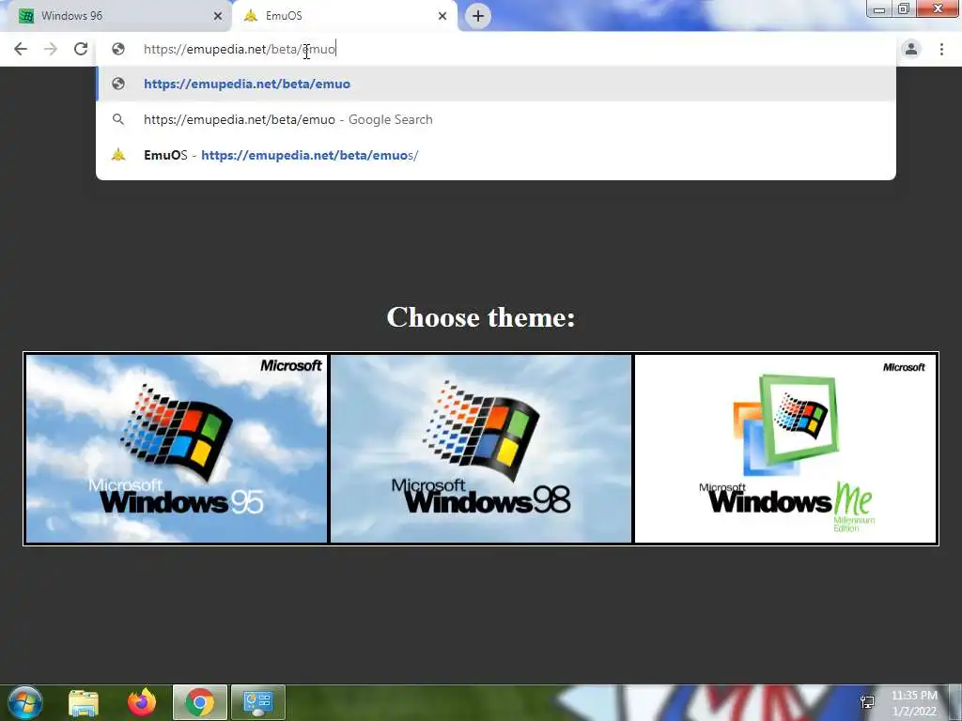Click the EmuOS tab favicon
The width and height of the screenshot is (962, 721).
coord(250,16)
